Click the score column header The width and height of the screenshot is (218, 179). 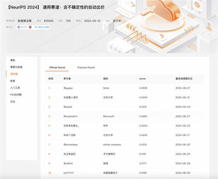tap(142, 79)
